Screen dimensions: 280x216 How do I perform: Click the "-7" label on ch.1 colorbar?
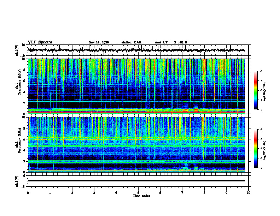click(261, 109)
